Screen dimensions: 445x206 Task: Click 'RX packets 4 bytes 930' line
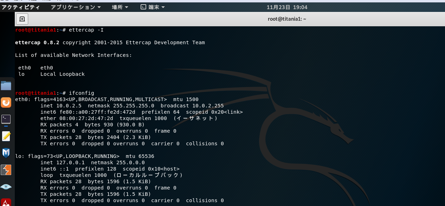[92, 125]
